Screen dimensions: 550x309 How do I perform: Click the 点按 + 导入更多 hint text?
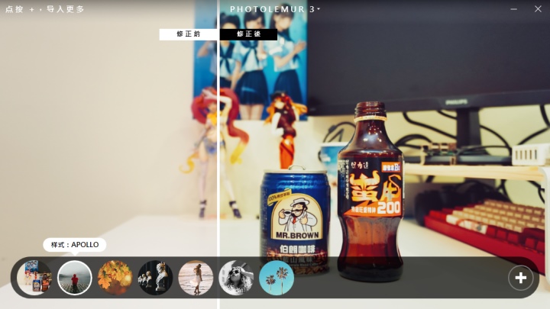coord(45,9)
